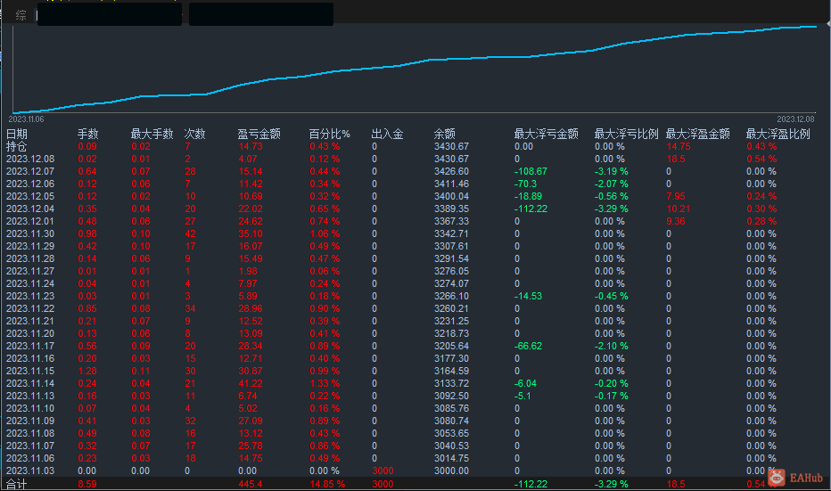Click the 百分比% column header
The height and width of the screenshot is (491, 831).
pos(330,134)
